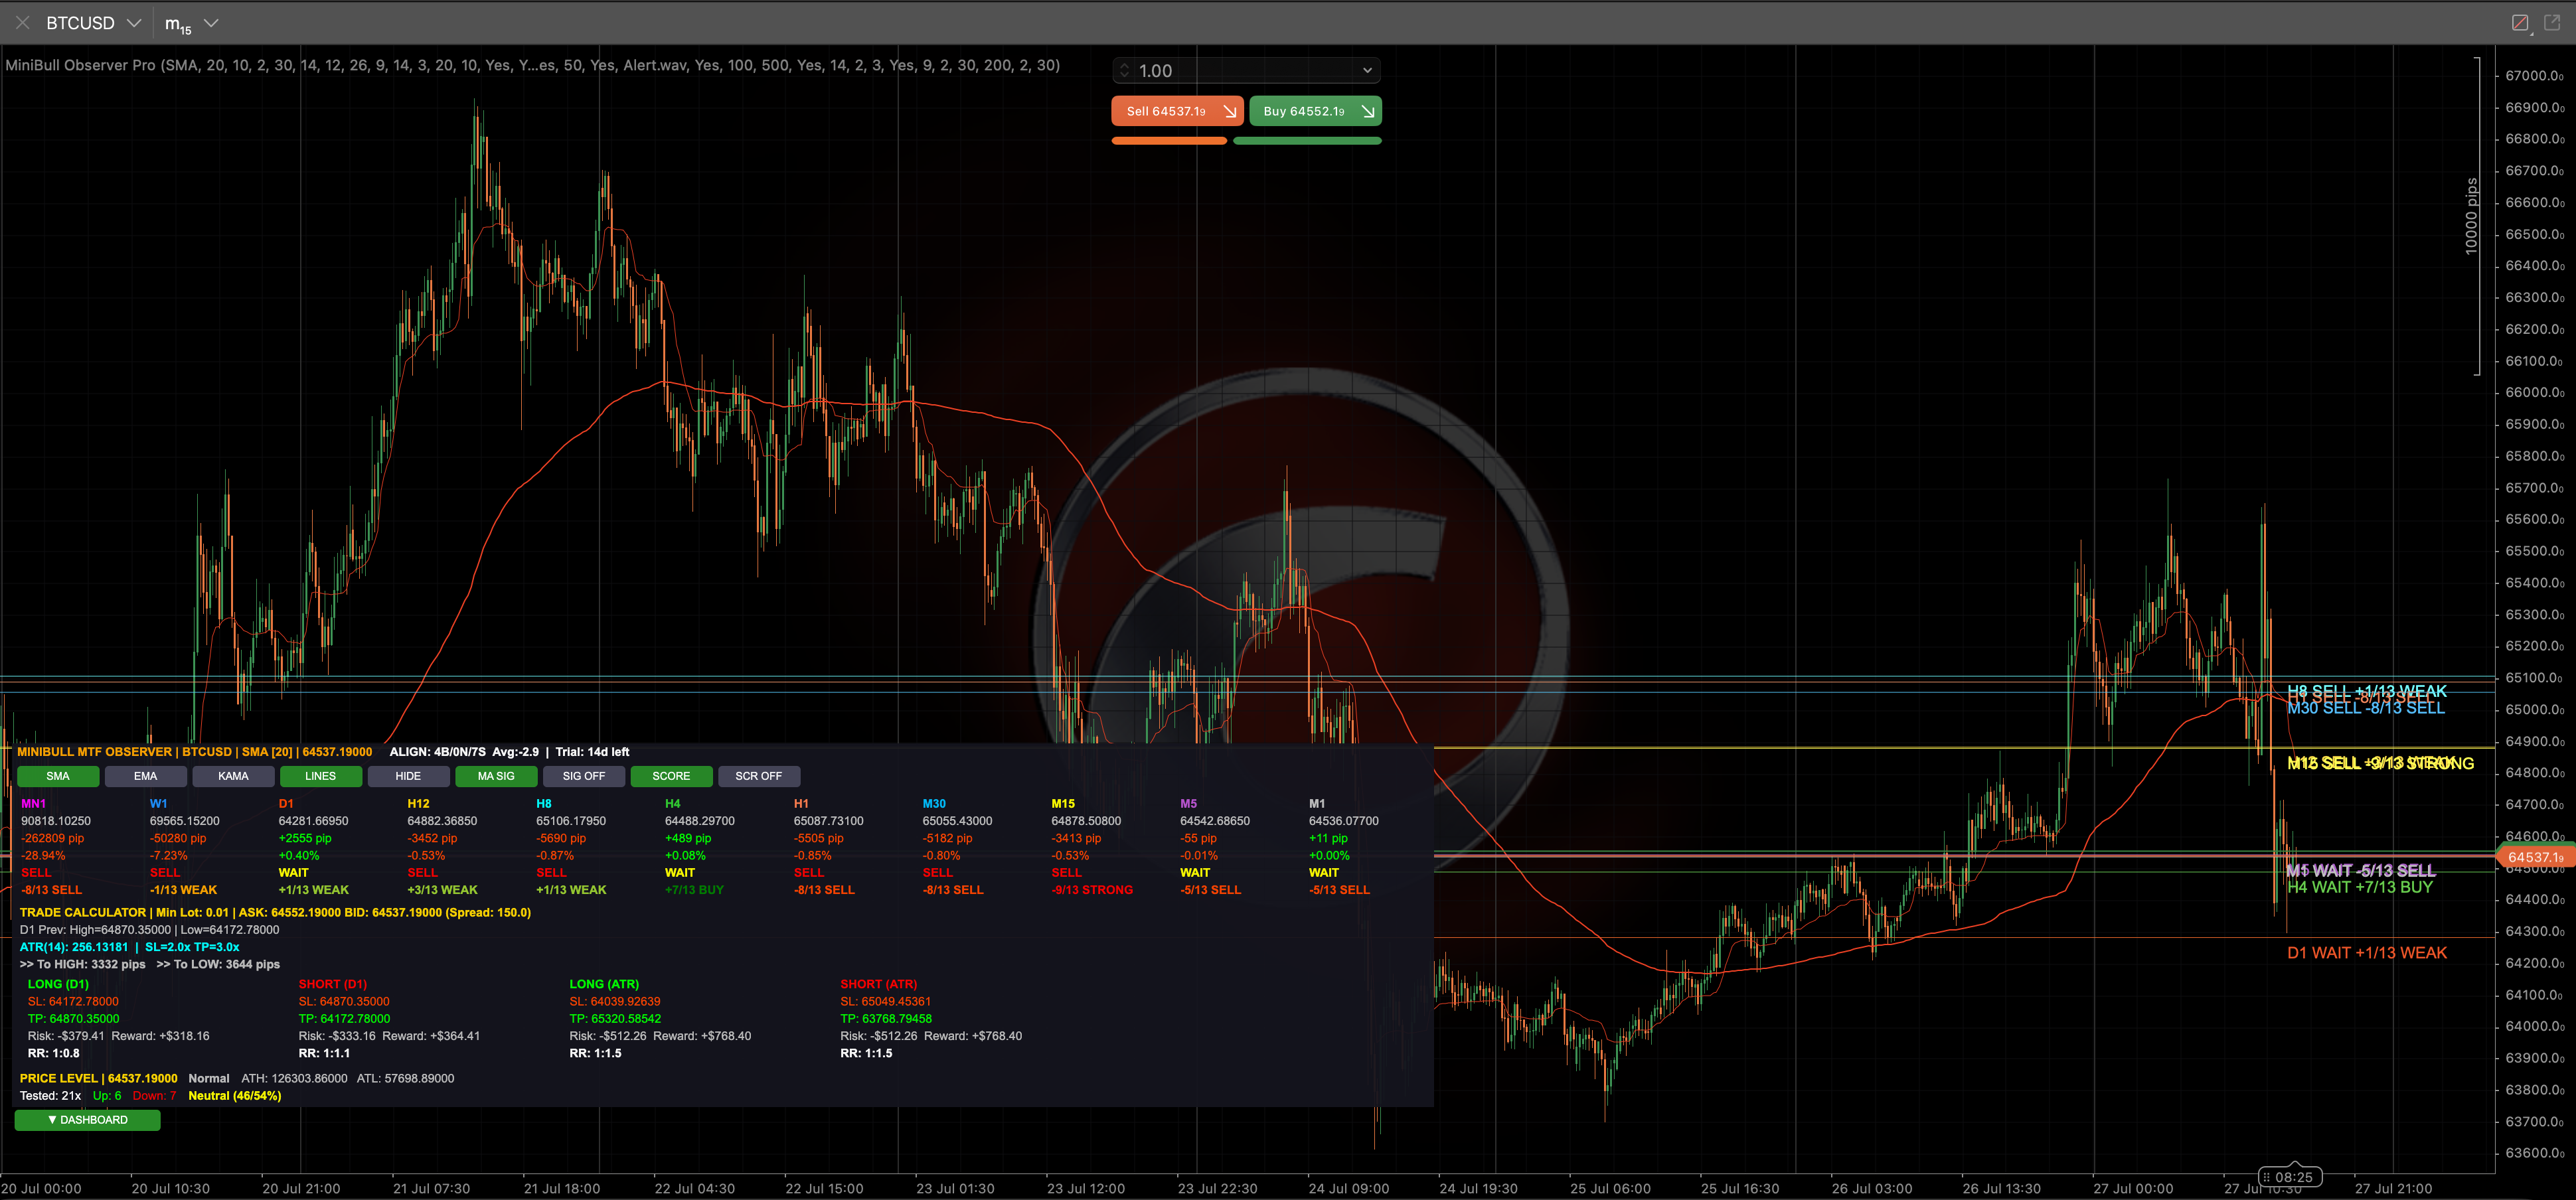Click the current price tag 64537.19 on axis

tap(2535, 857)
